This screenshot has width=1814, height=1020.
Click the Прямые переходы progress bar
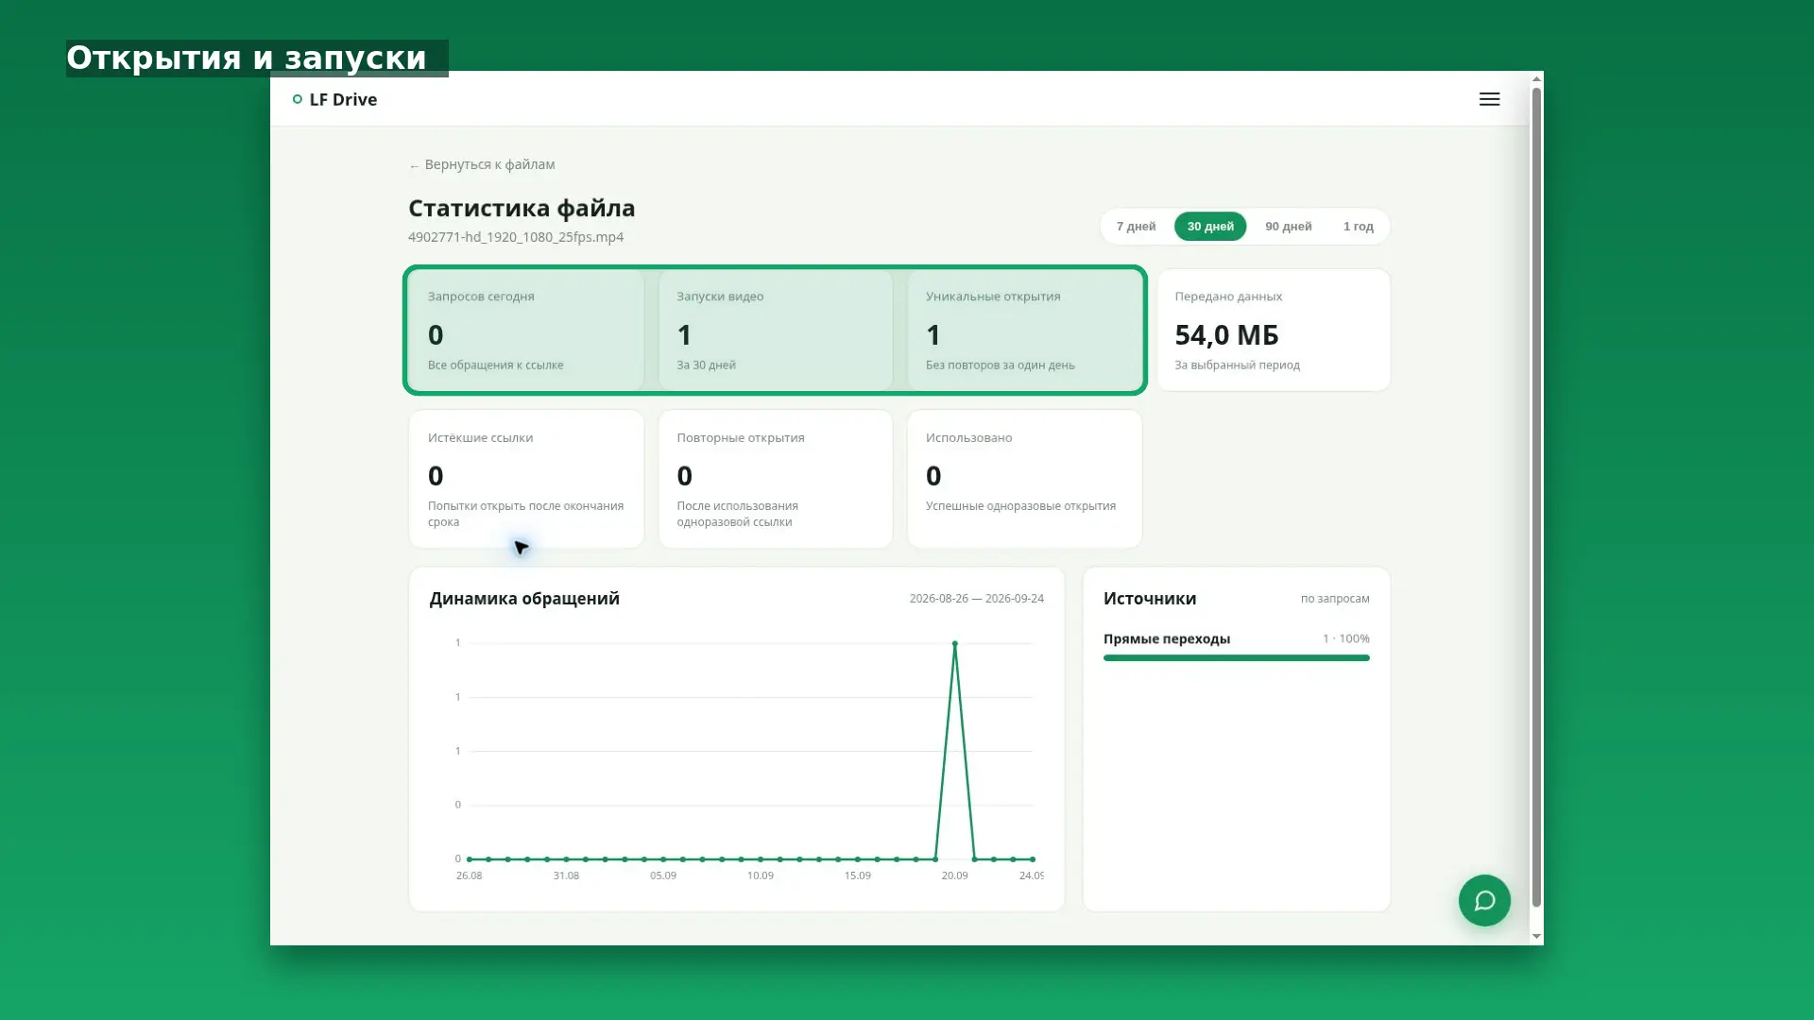(1236, 658)
